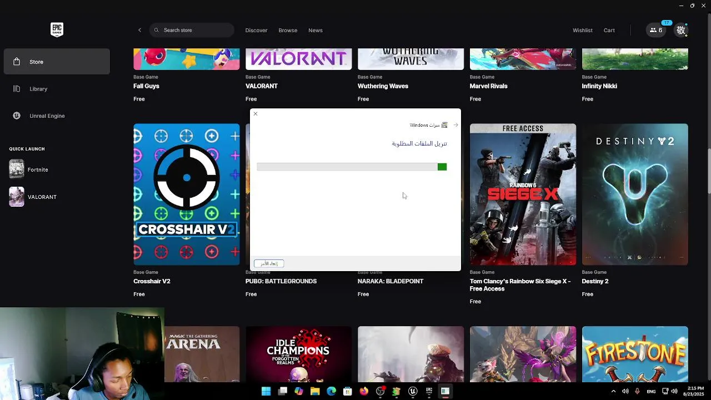Click the VALORANT quick launch thumbnail icon
This screenshot has height=400, width=711.
17,197
